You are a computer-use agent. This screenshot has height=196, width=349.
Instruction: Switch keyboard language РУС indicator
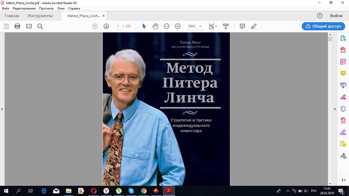coord(314,191)
